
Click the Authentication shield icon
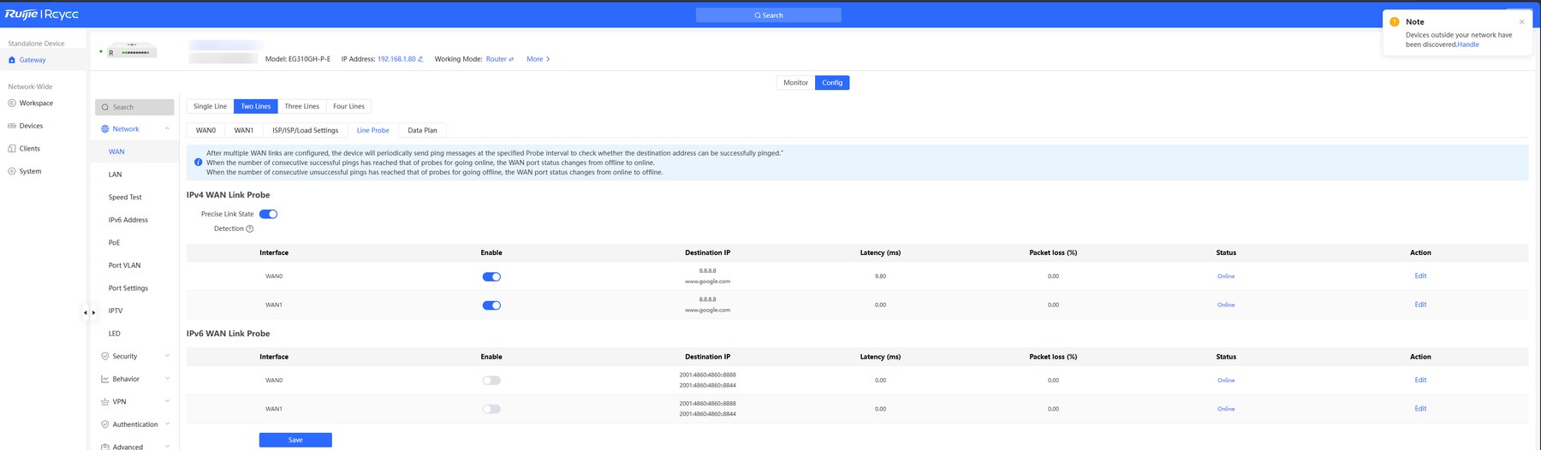[105, 424]
